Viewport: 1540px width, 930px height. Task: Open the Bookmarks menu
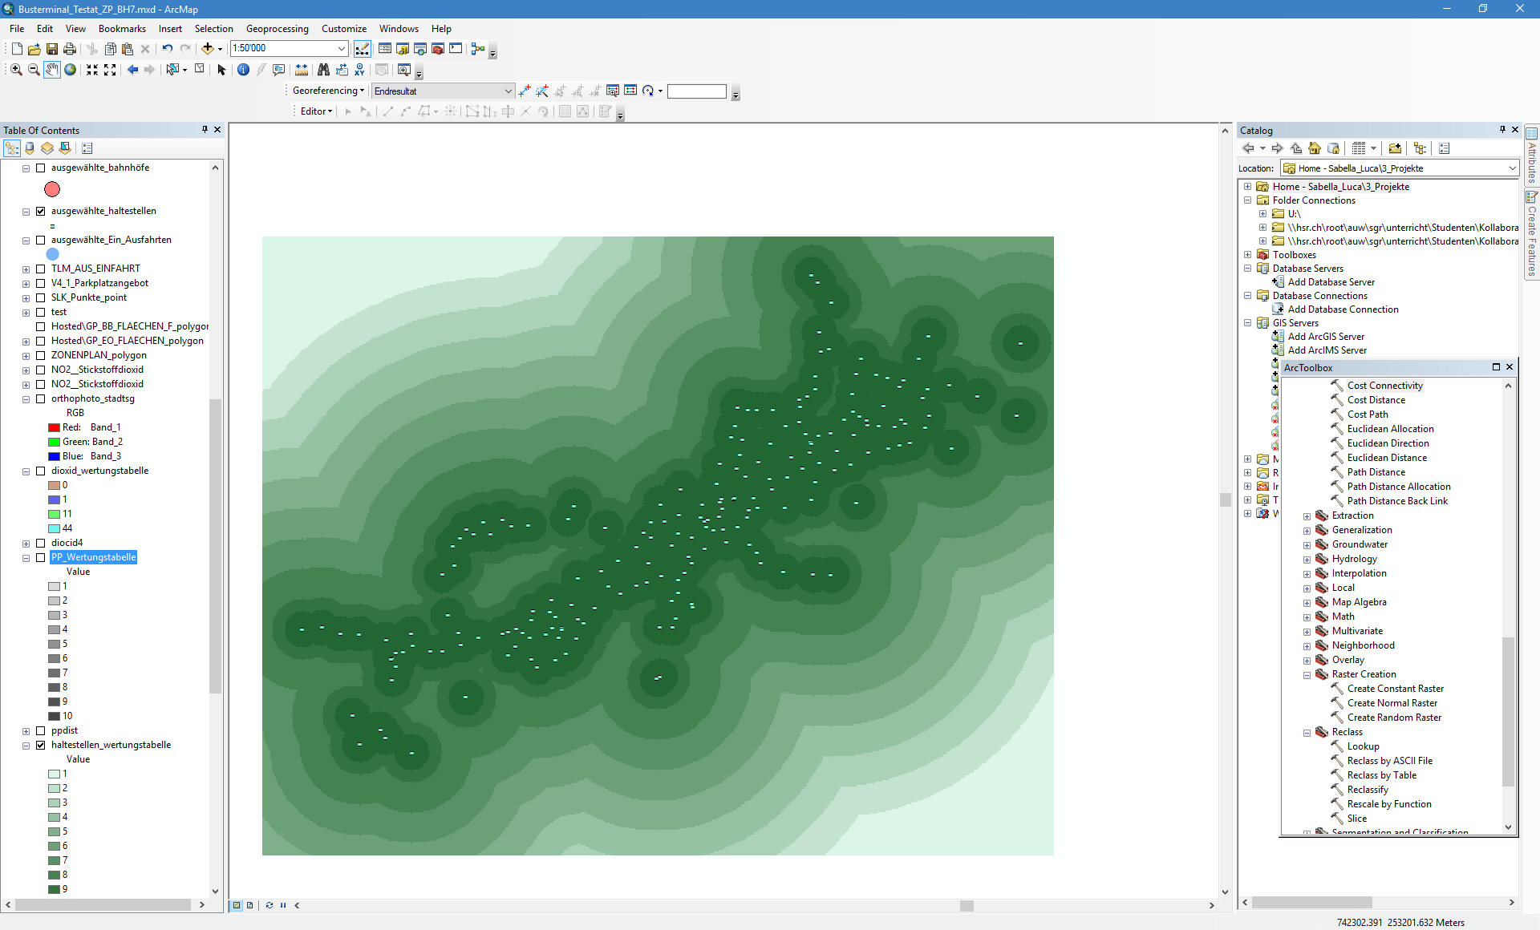(122, 29)
